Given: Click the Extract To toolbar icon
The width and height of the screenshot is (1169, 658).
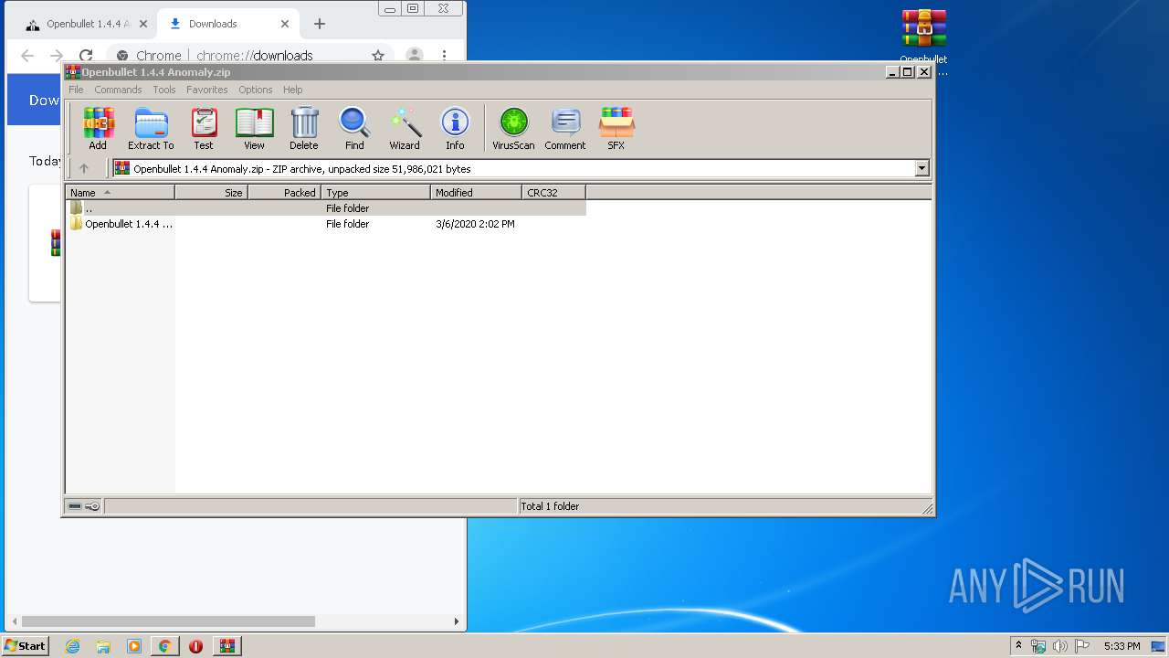Looking at the screenshot, I should (x=151, y=128).
